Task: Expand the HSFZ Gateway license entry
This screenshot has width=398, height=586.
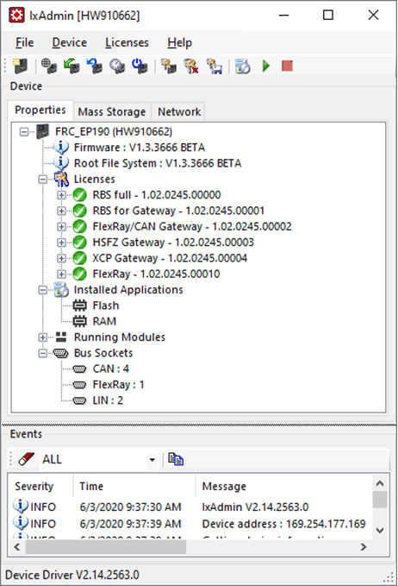Action: [x=61, y=243]
